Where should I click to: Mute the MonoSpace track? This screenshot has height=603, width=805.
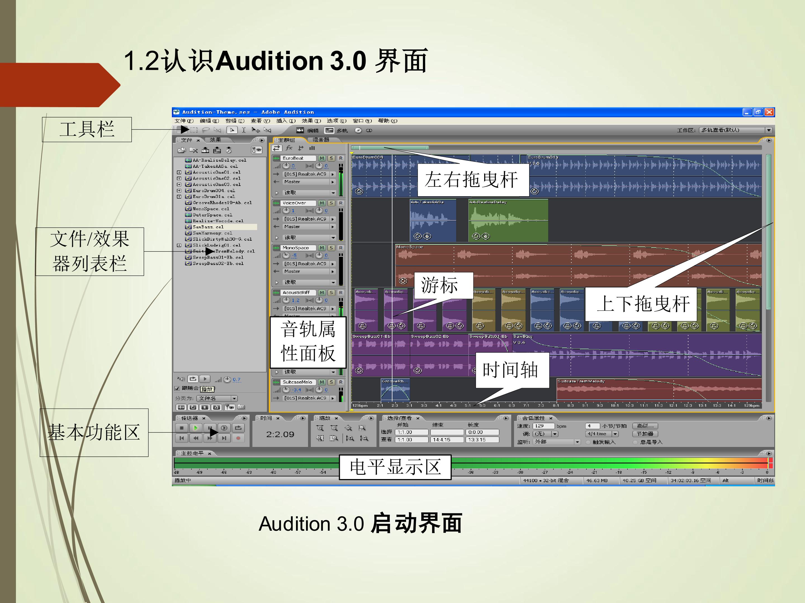[x=322, y=248]
